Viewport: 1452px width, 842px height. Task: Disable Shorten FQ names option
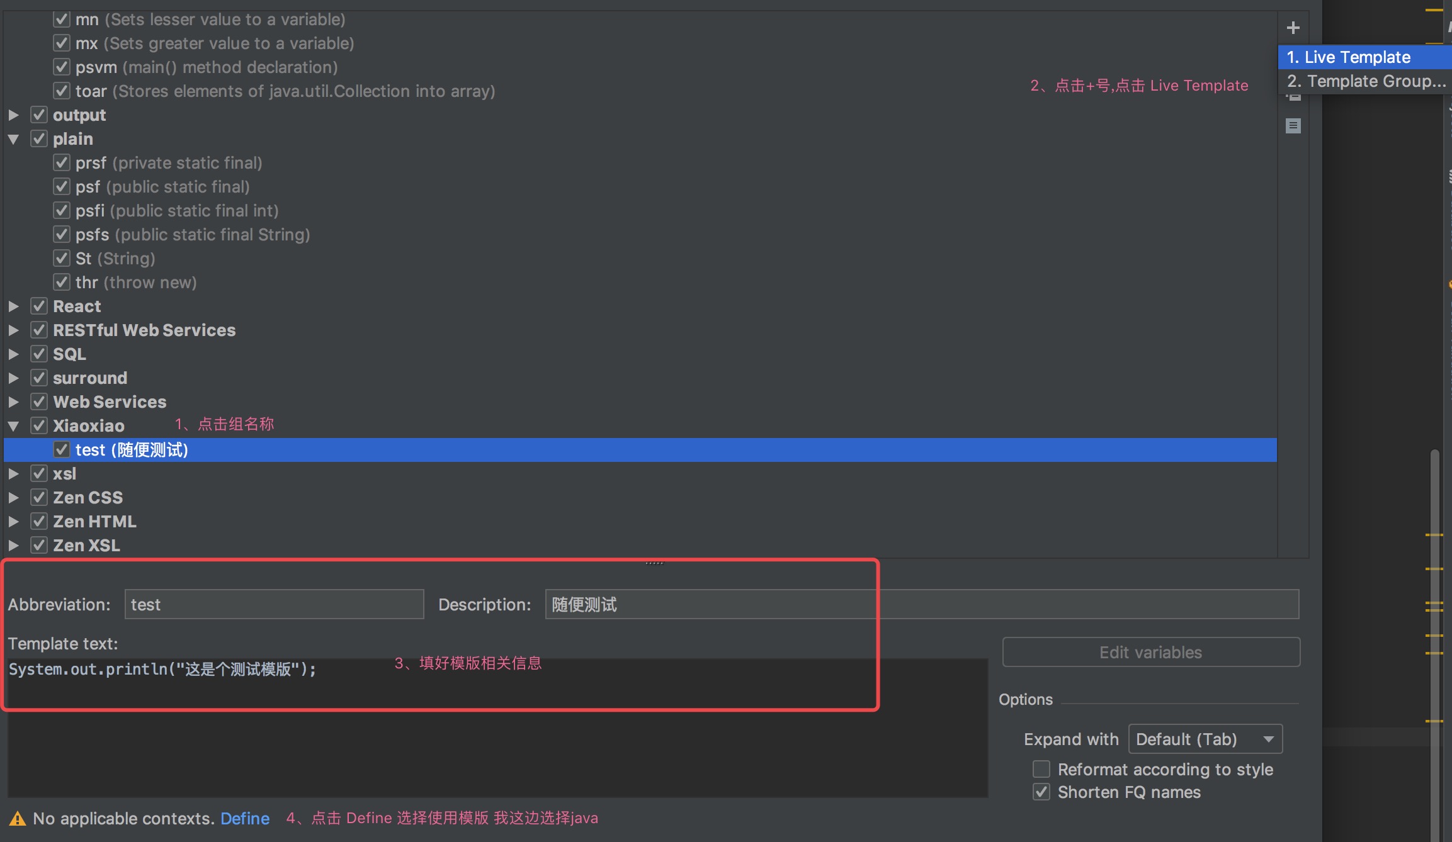[1041, 792]
